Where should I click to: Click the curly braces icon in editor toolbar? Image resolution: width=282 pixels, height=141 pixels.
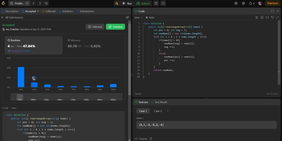click(x=267, y=17)
